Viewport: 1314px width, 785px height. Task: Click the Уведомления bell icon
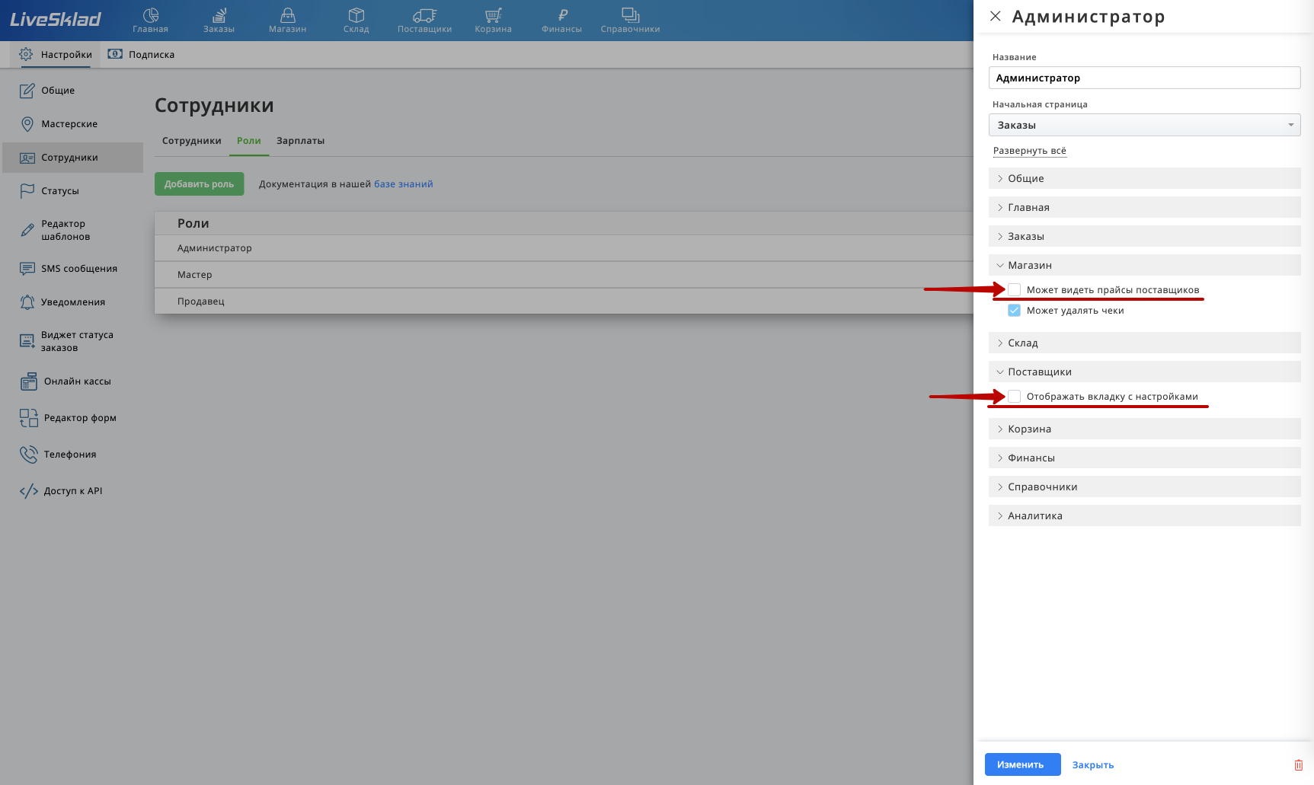(27, 302)
